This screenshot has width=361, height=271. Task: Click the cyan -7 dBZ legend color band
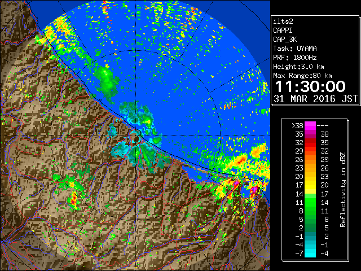[310, 253]
